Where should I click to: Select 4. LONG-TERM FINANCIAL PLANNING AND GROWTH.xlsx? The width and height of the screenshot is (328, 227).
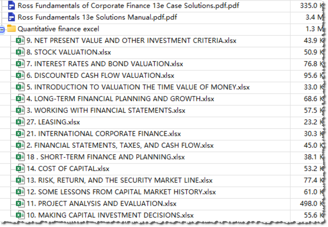point(120,99)
